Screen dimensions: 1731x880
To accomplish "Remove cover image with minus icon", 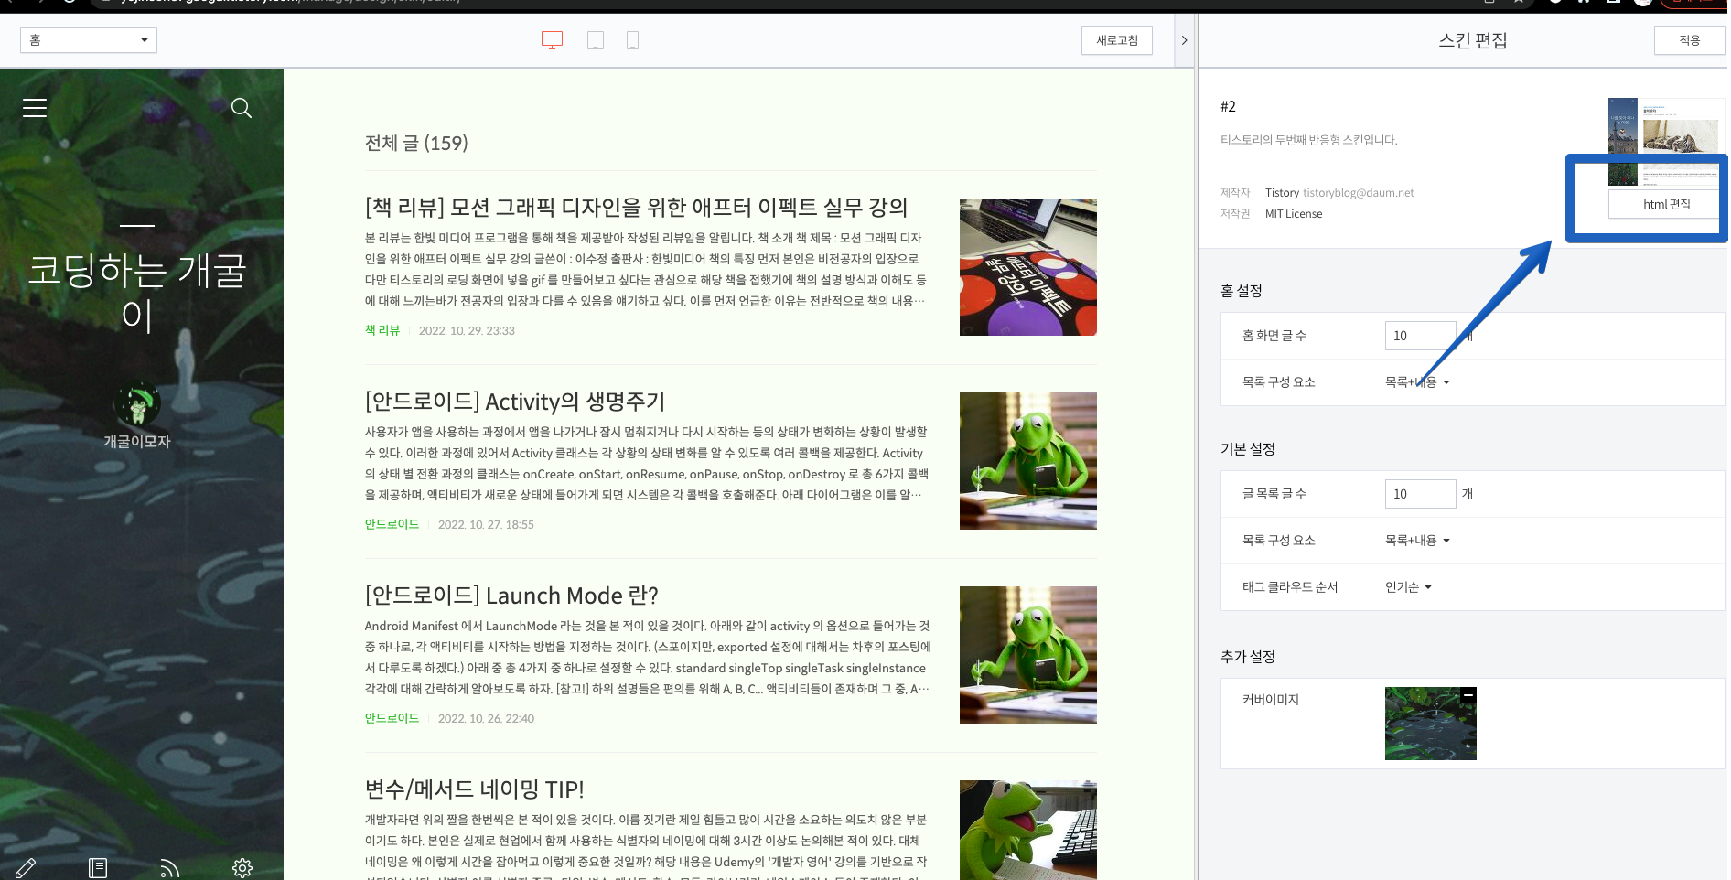I will point(1468,695).
